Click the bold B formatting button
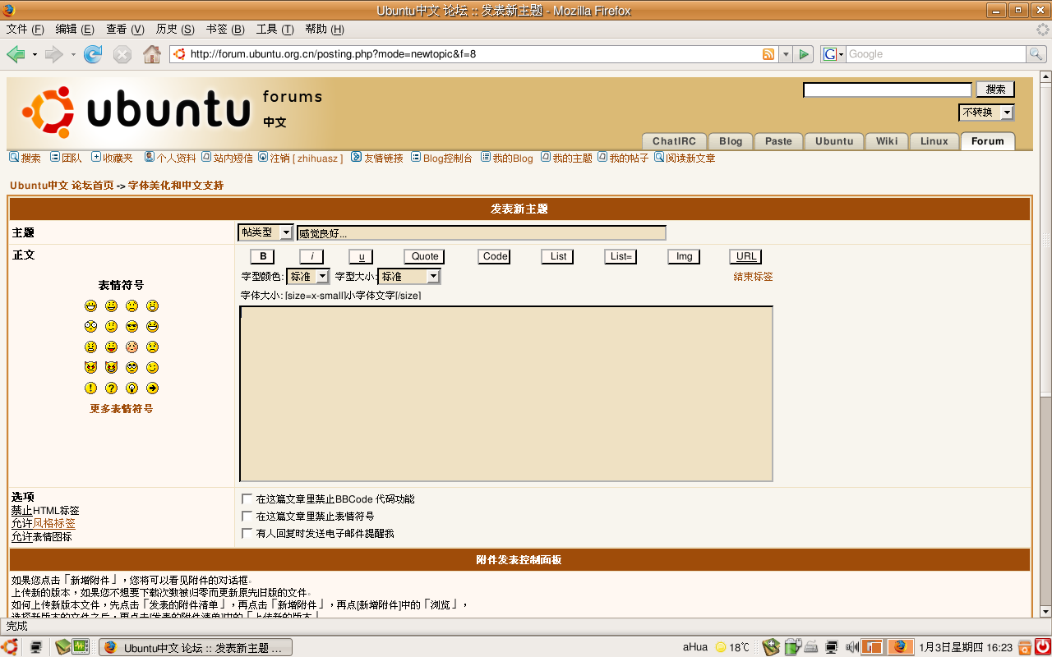 tap(262, 256)
